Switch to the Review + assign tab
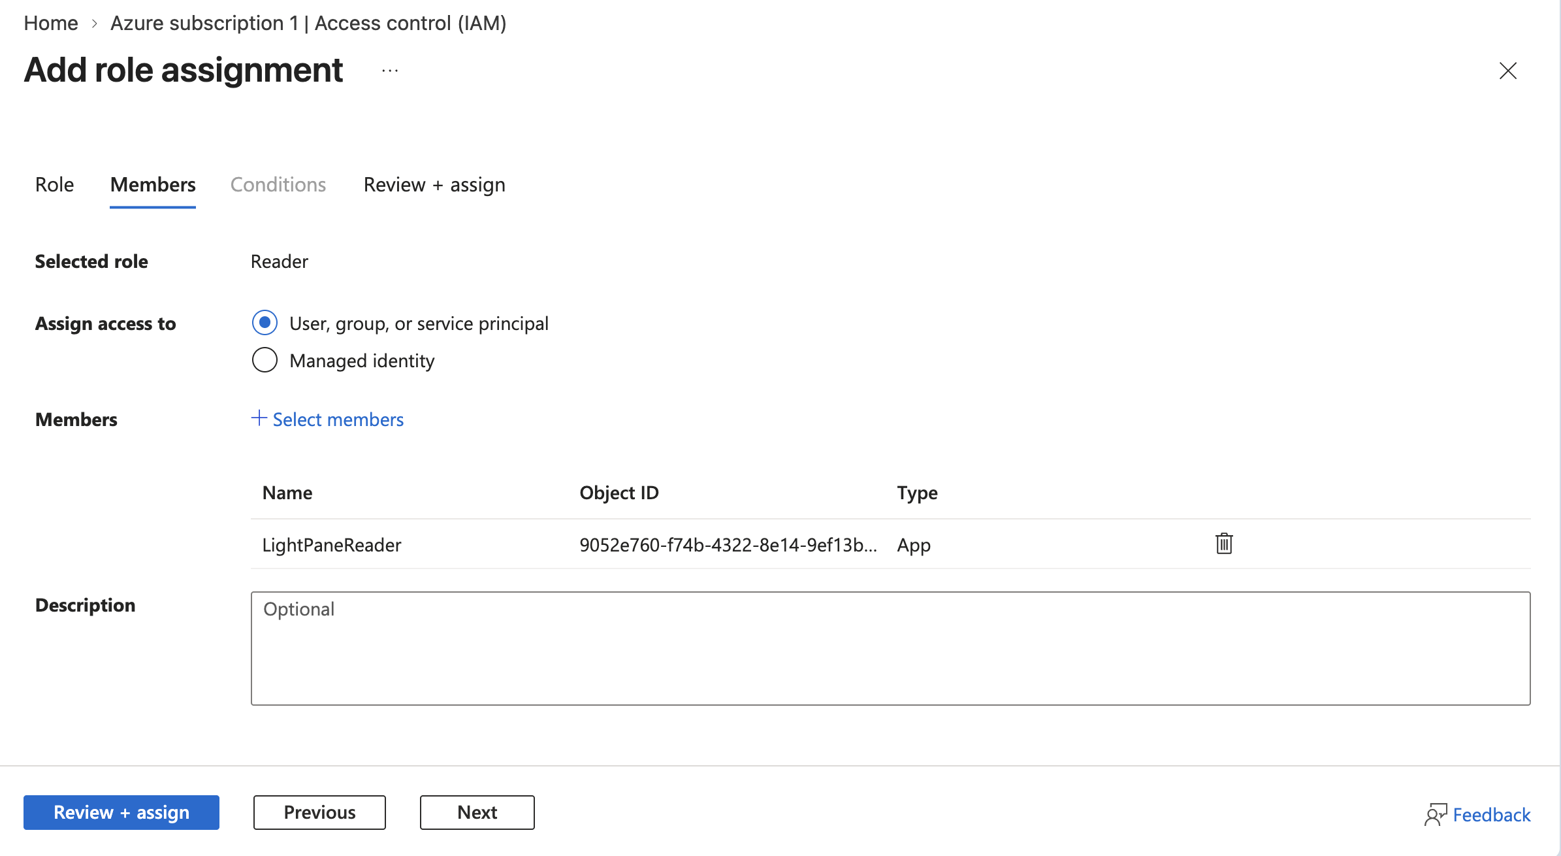Screen dimensions: 1561x856 pos(434,185)
